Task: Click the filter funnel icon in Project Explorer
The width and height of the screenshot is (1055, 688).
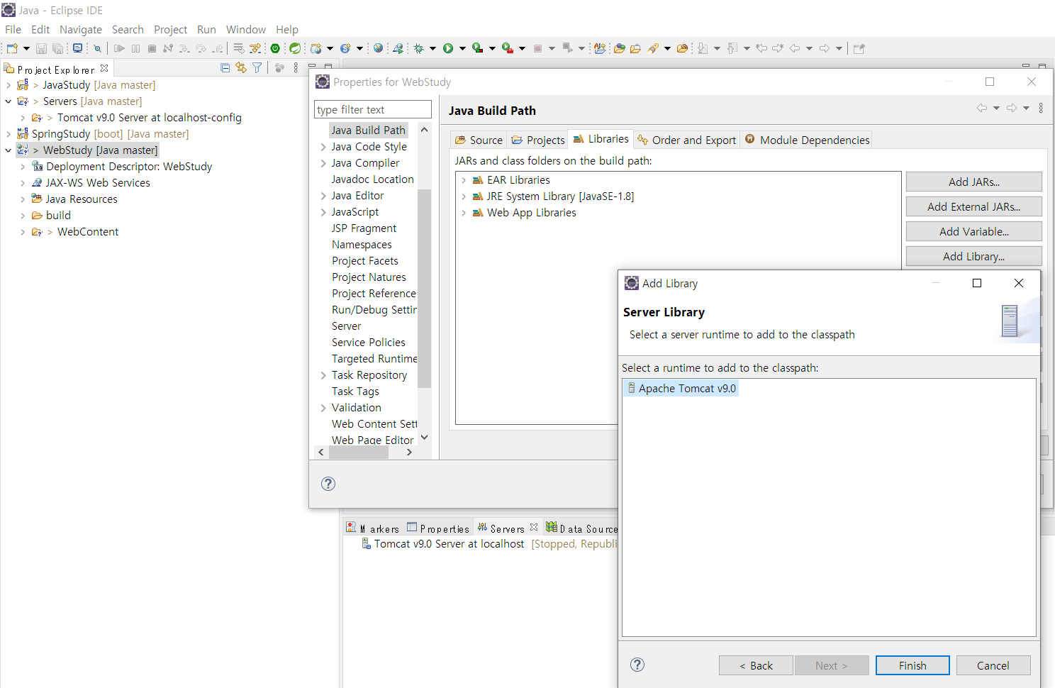Action: coord(257,67)
